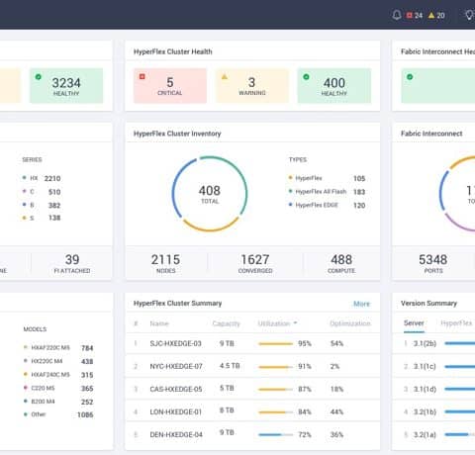Open the 3 Warning HyperFlex clusters card
Viewport: 475px width, 455px height.
[252, 86]
